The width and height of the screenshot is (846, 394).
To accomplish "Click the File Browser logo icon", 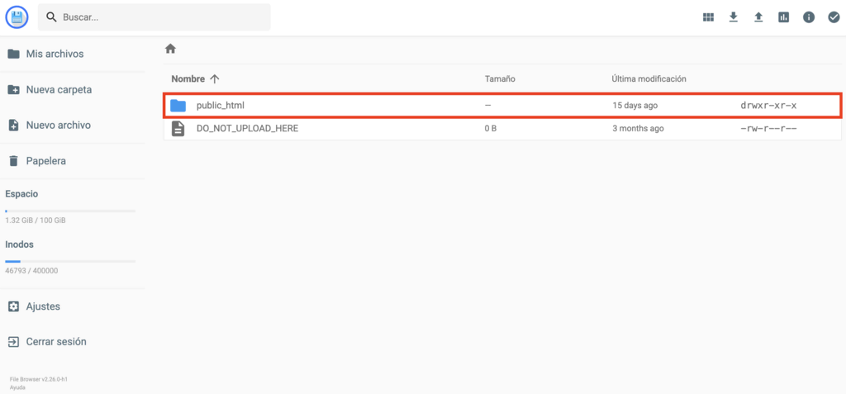I will [17, 17].
